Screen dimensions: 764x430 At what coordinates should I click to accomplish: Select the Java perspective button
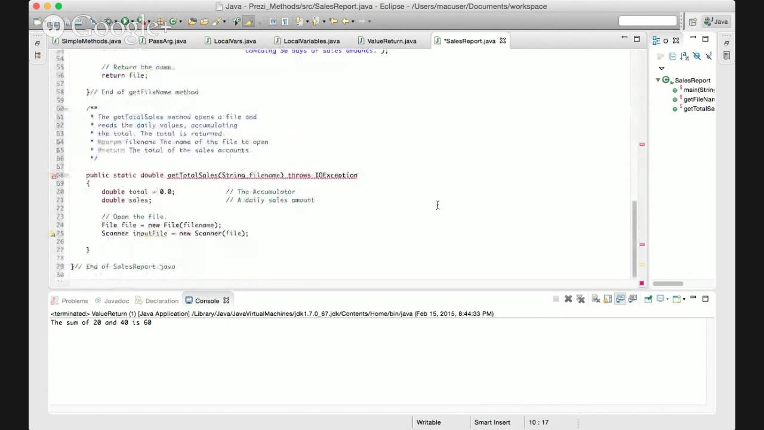point(716,21)
